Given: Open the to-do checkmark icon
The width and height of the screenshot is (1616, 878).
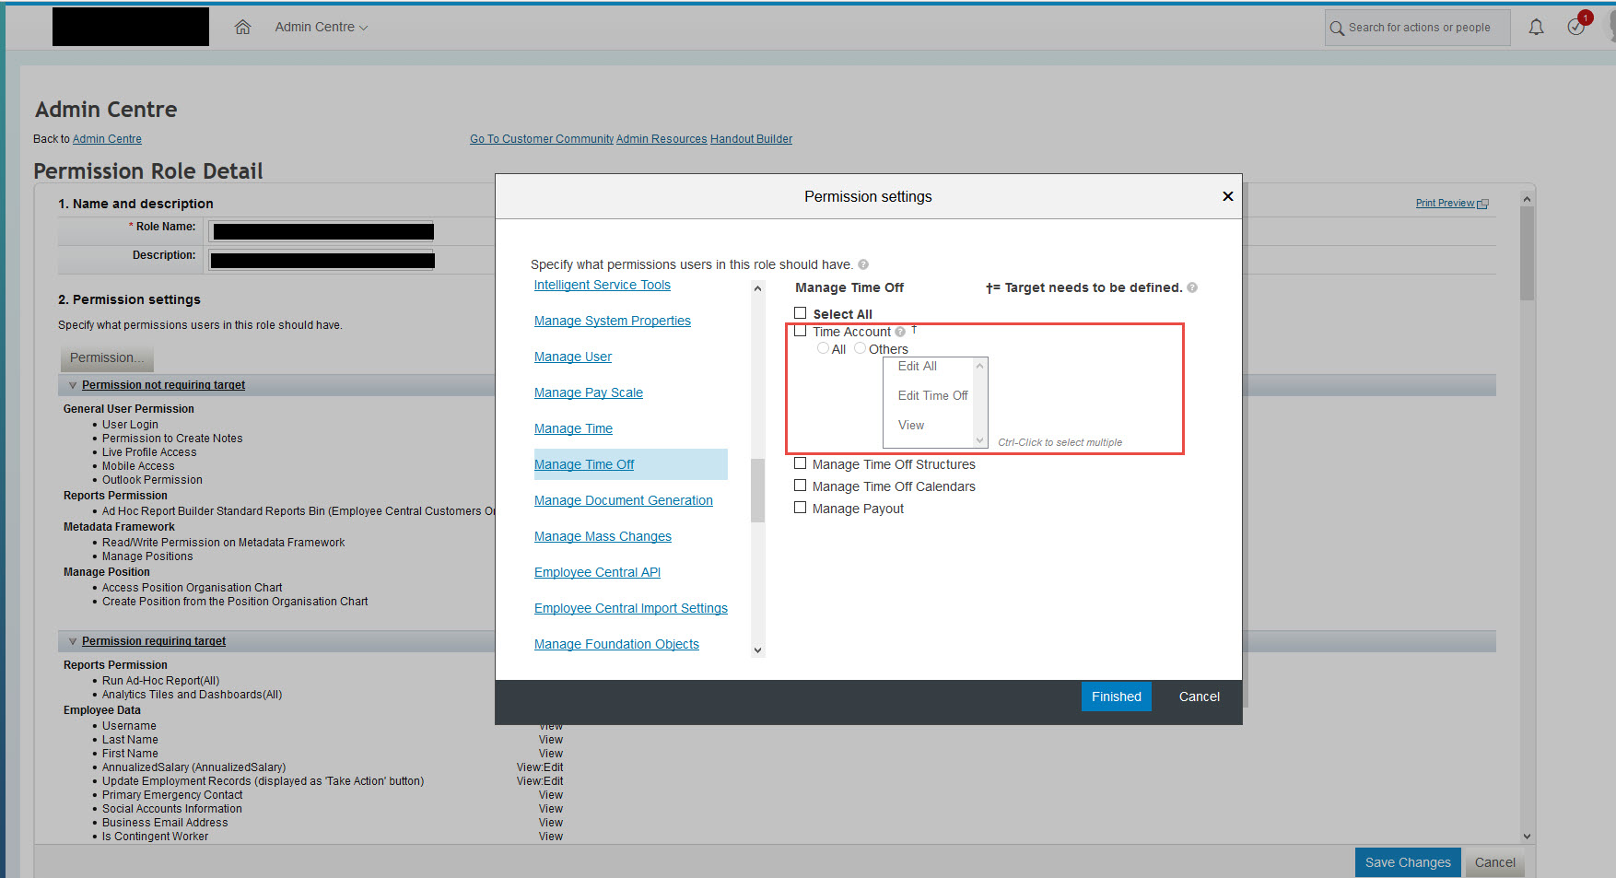Looking at the screenshot, I should [x=1576, y=27].
